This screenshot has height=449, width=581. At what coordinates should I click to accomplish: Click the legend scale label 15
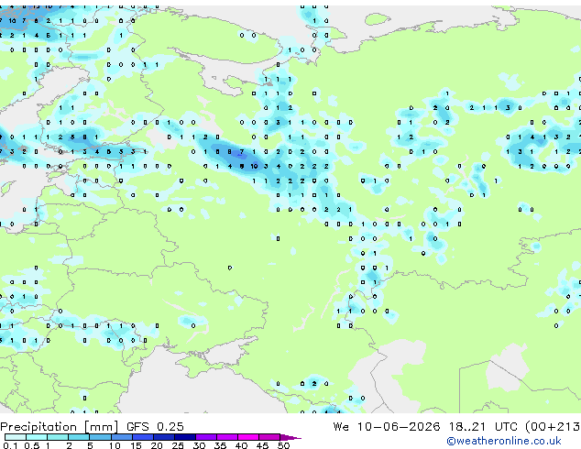click(x=136, y=445)
